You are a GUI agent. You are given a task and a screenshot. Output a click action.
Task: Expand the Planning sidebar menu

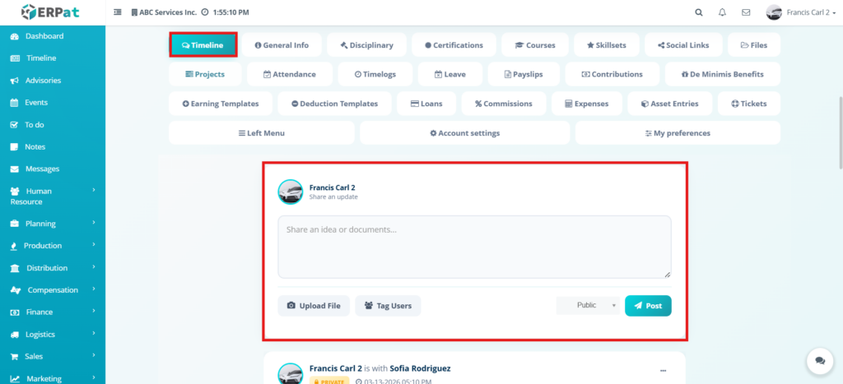click(x=53, y=224)
